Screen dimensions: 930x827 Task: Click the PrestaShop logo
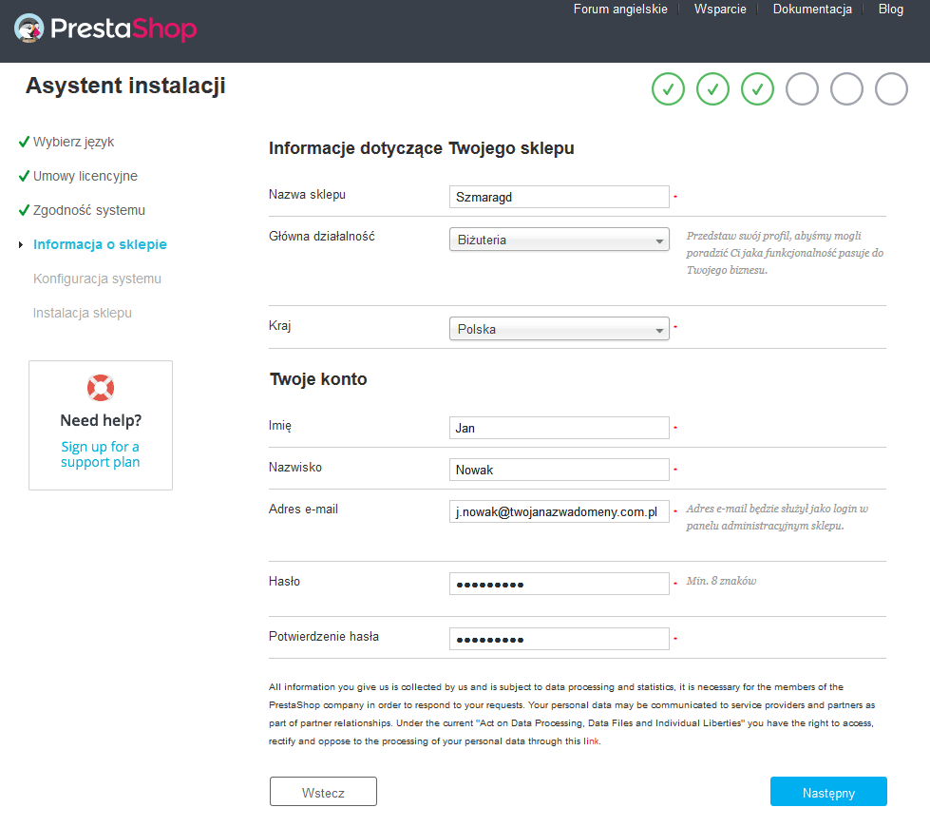coord(105,29)
